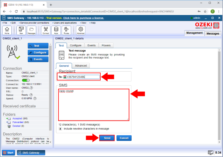Image resolution: width=223 pixels, height=157 pixels.
Task: Open the View menu
Action: [84, 23]
